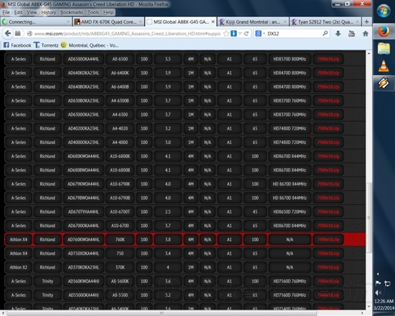Viewport: 395px width, 316px height.
Task: Open Winamp lightning icon in taskbar
Action: [x=383, y=83]
